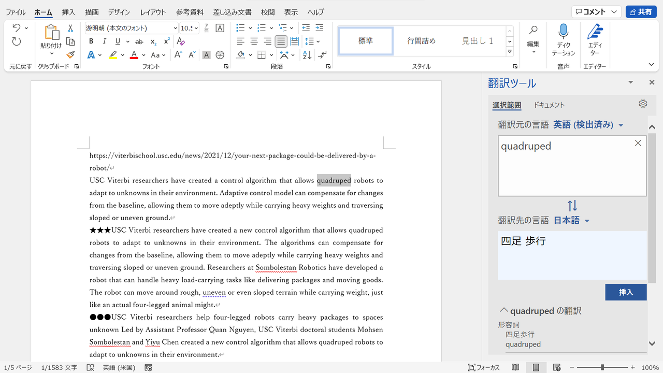Decrease paragraph indent

coord(306,28)
